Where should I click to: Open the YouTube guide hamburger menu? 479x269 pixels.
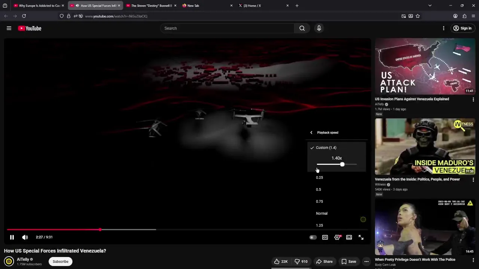click(x=9, y=28)
